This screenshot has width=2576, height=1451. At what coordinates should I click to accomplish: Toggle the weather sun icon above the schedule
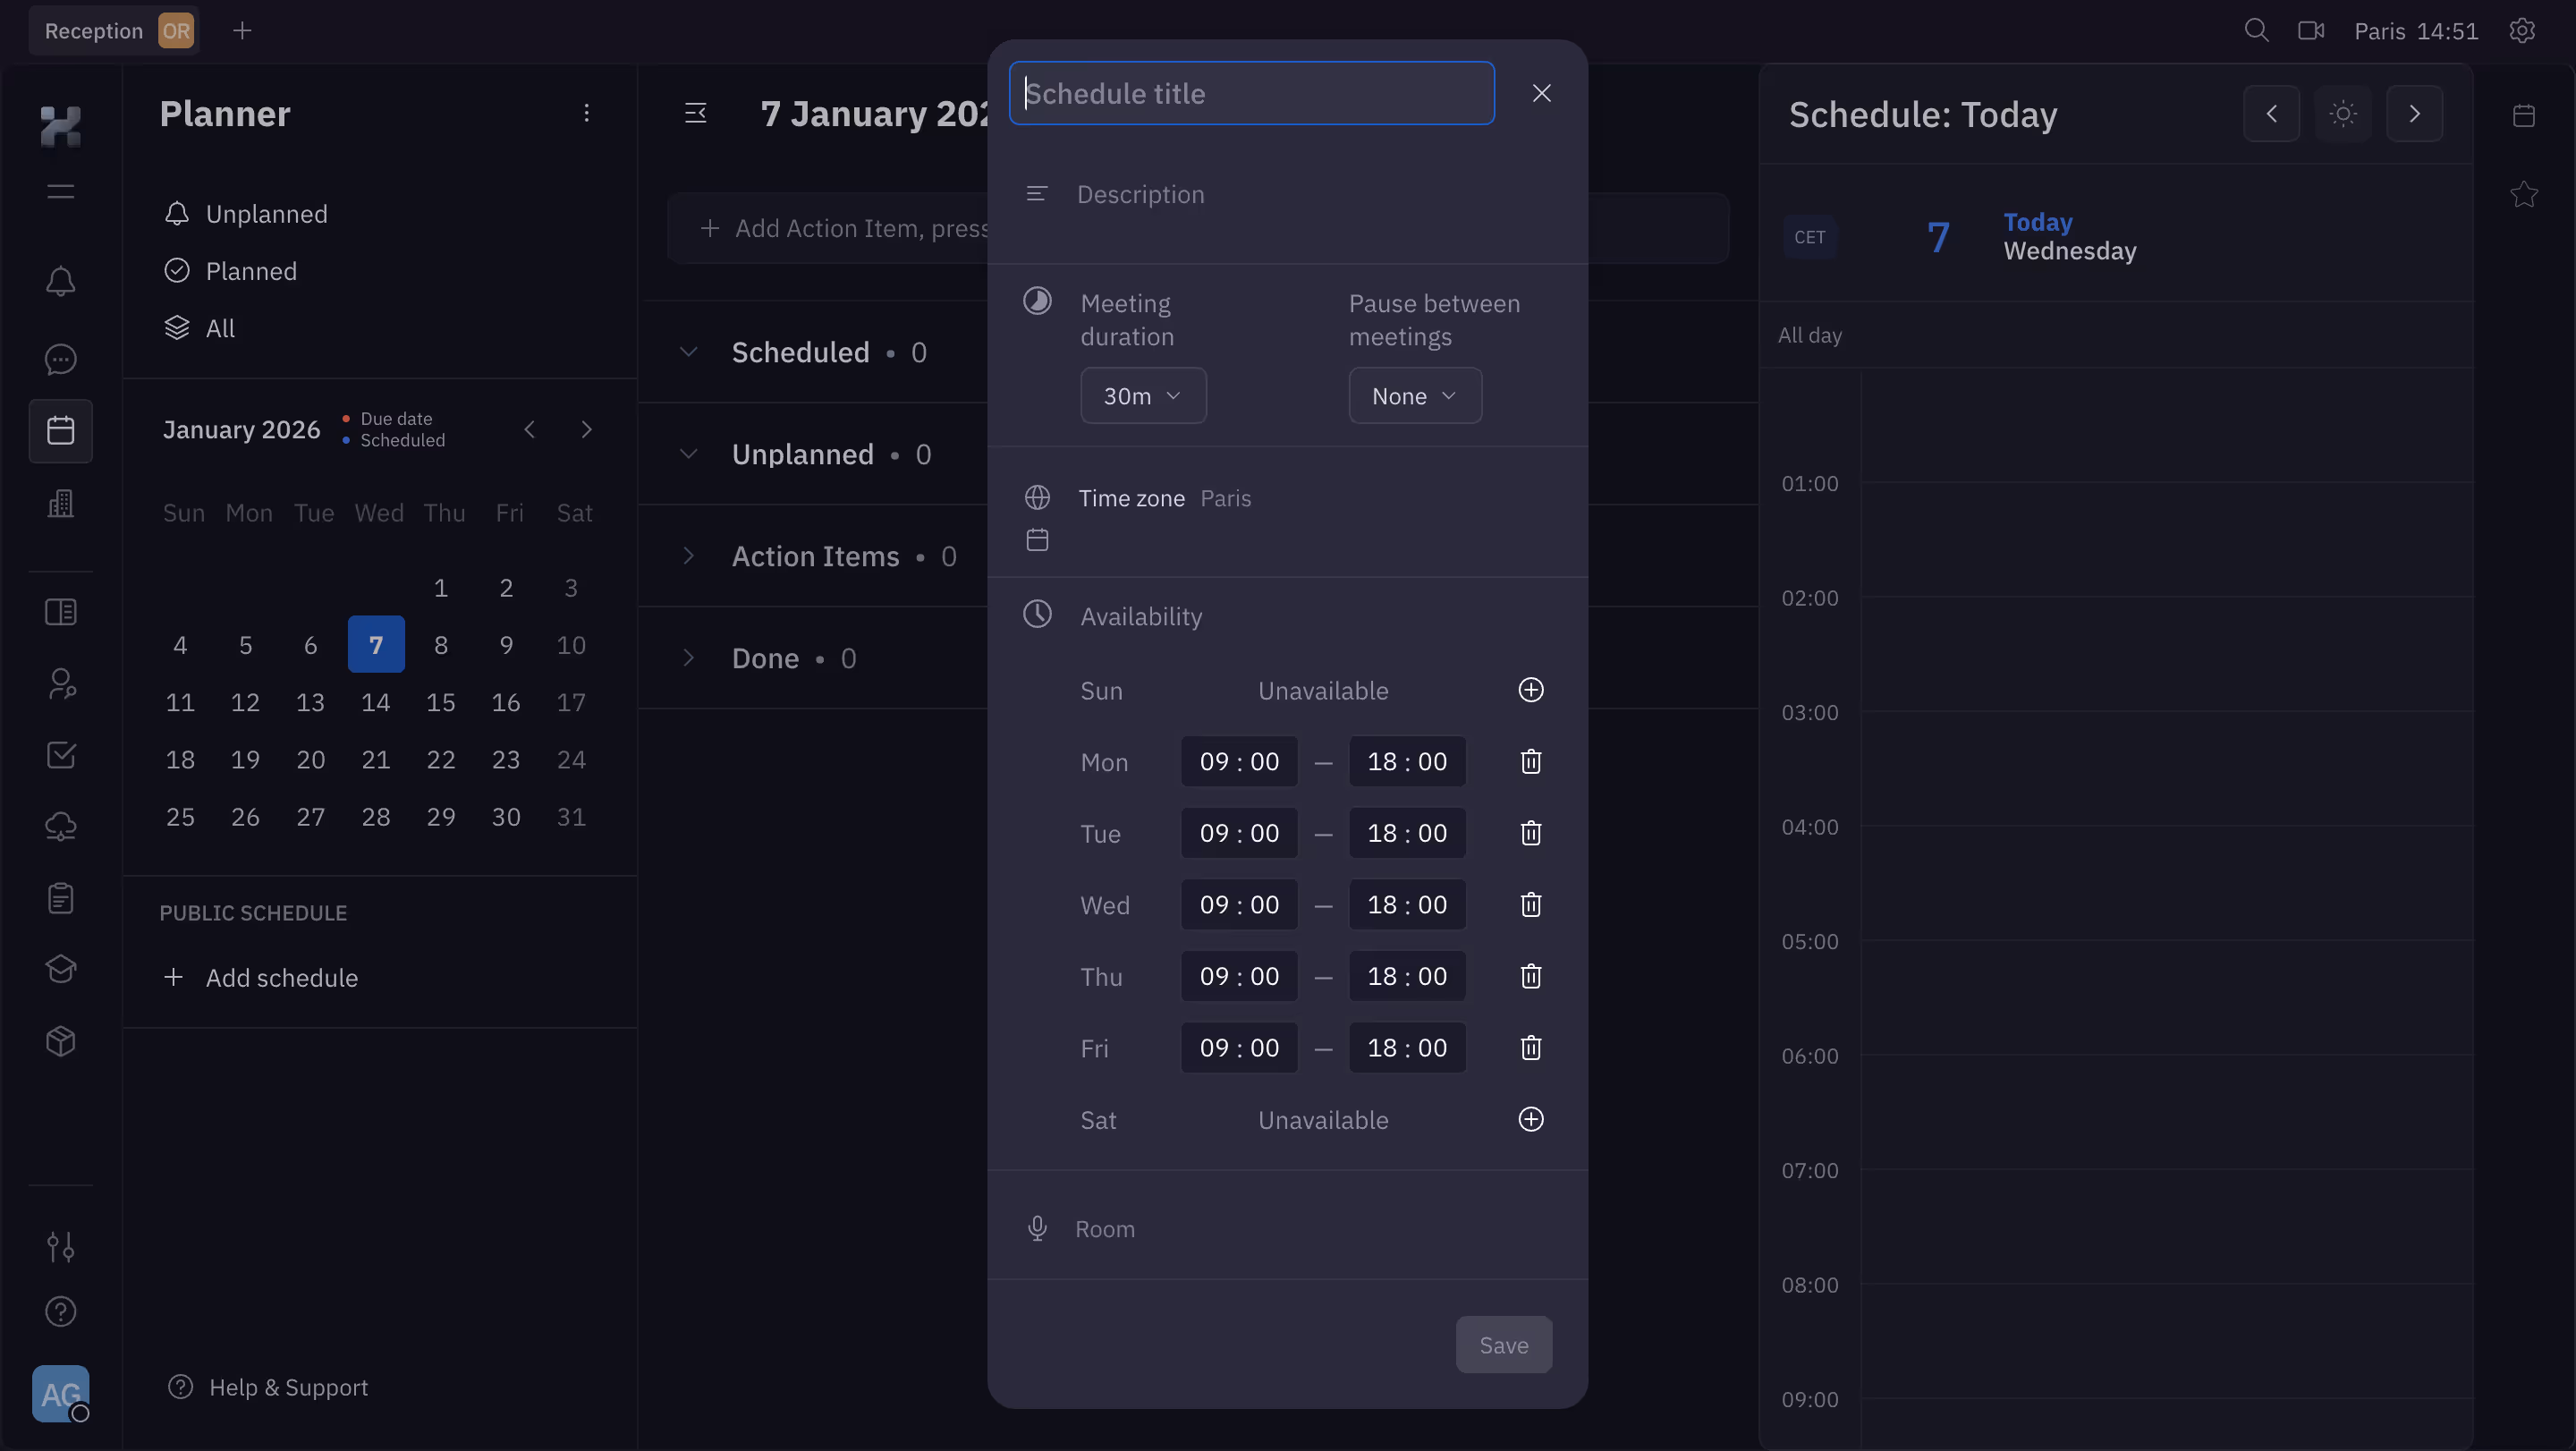(x=2343, y=113)
